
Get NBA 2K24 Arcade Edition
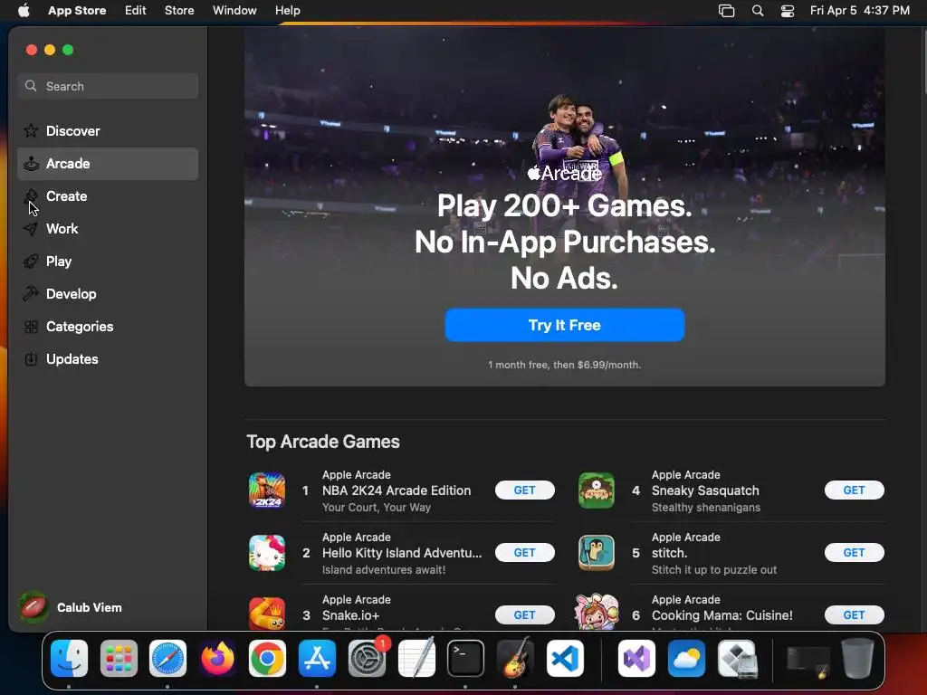click(524, 490)
